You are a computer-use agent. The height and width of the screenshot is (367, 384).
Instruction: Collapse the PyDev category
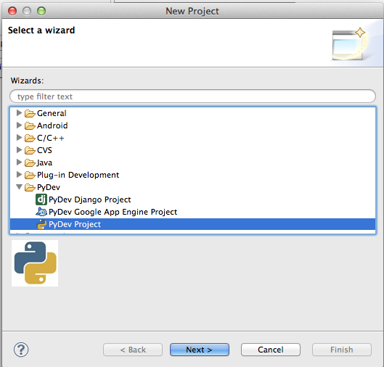pos(19,187)
